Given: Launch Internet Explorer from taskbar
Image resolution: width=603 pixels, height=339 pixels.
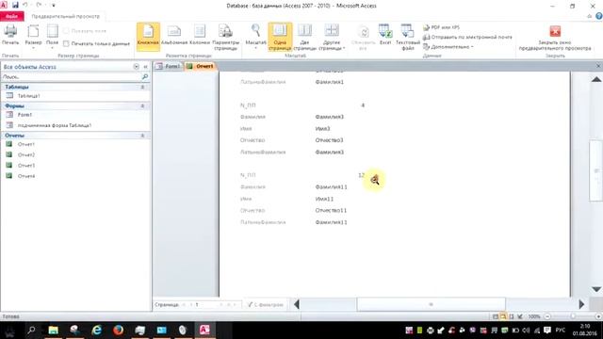Looking at the screenshot, I should [96, 331].
